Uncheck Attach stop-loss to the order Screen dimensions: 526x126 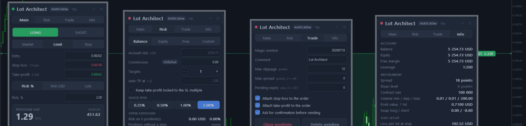pos(258,98)
